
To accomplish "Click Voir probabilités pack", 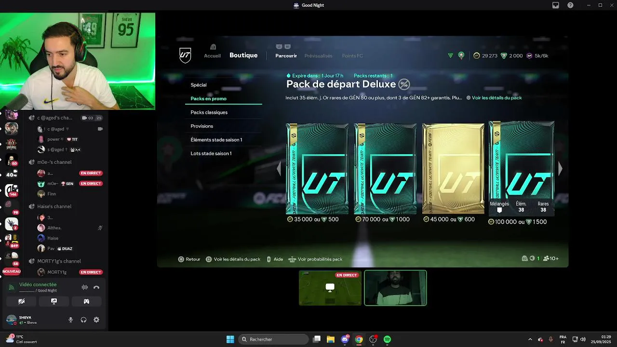I will [316, 259].
